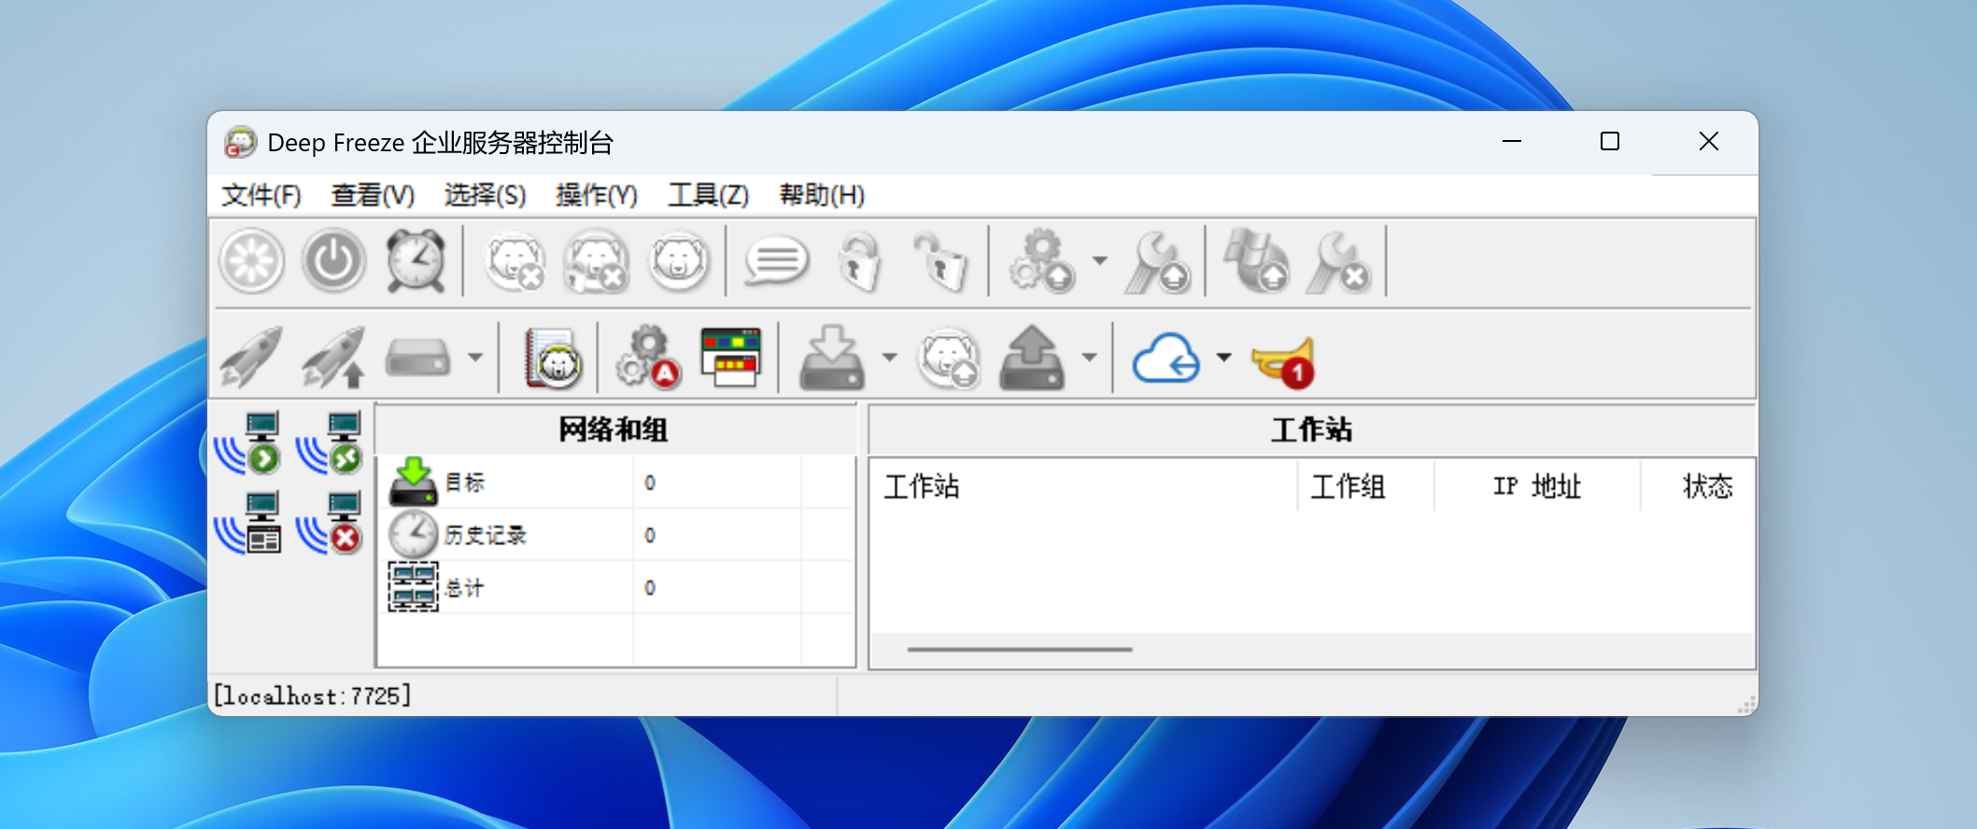Screen dimensions: 1977x829
Task: Click the trumpet notification icon with badge 1
Action: (1284, 362)
